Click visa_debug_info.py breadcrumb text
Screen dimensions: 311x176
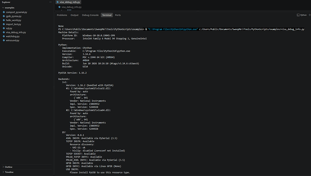pyautogui.click(x=71, y=7)
